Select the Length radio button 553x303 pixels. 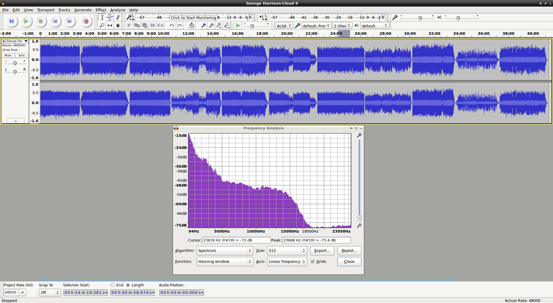pyautogui.click(x=128, y=285)
